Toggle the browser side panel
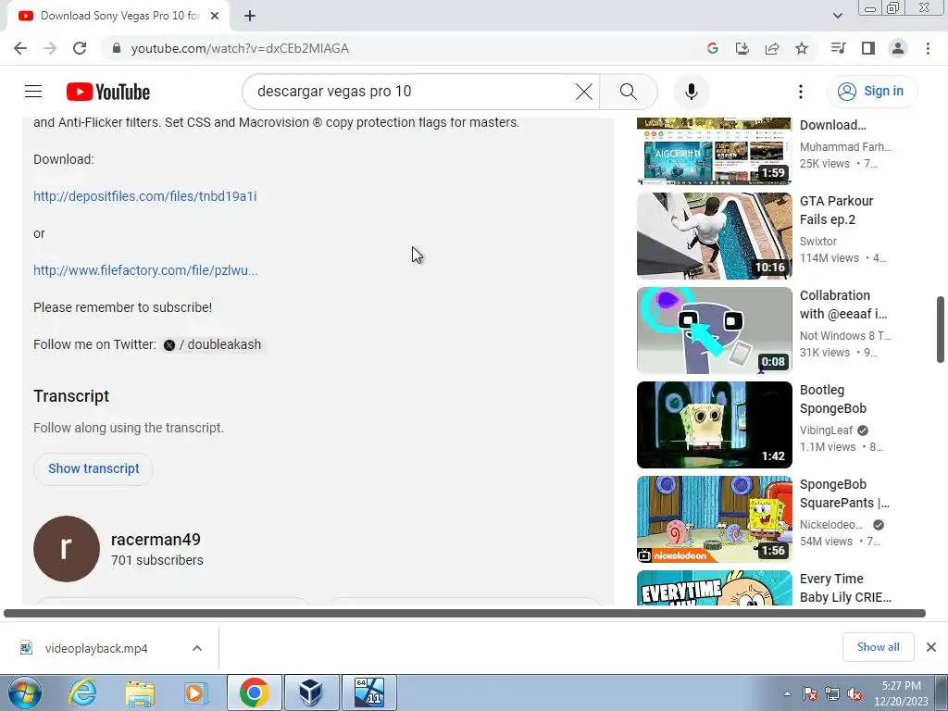The image size is (948, 711). click(868, 48)
